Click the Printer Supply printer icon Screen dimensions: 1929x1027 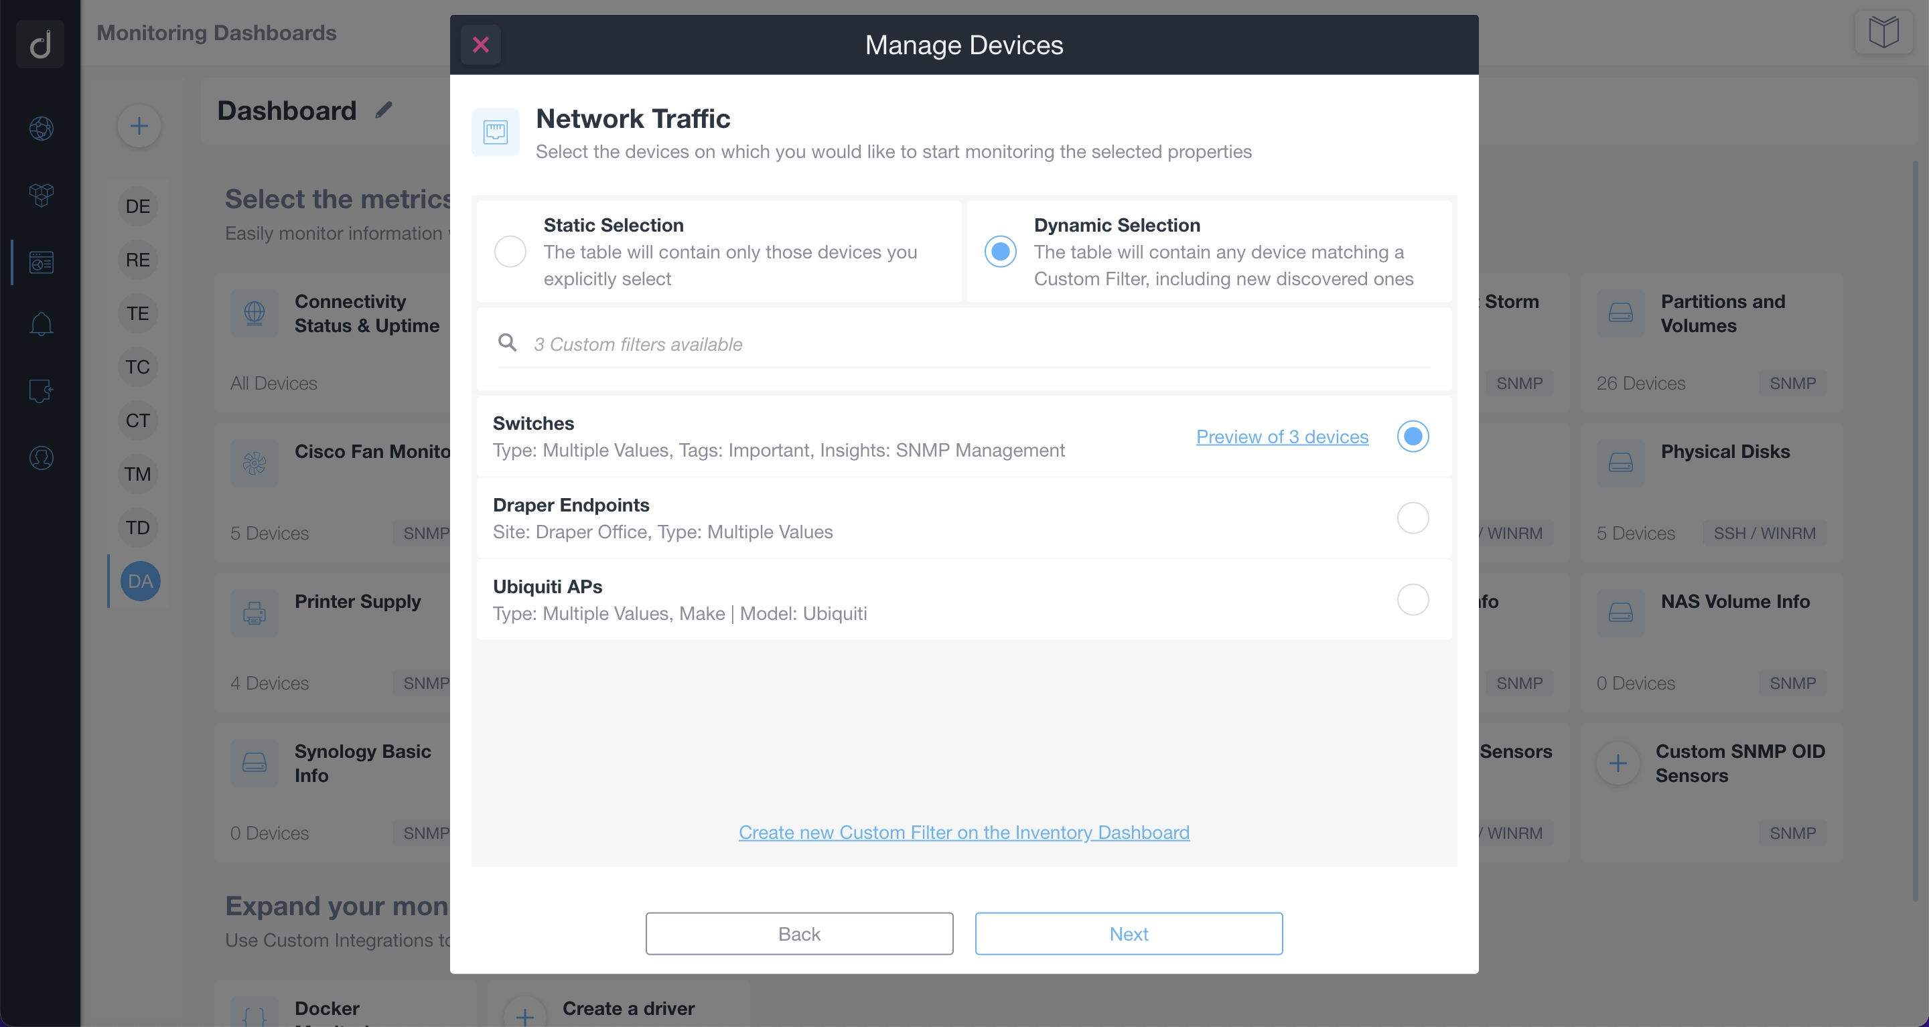(x=255, y=613)
